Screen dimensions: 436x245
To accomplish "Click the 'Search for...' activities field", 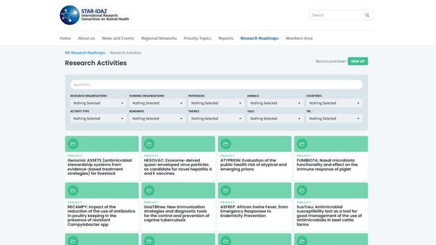I will [216, 85].
